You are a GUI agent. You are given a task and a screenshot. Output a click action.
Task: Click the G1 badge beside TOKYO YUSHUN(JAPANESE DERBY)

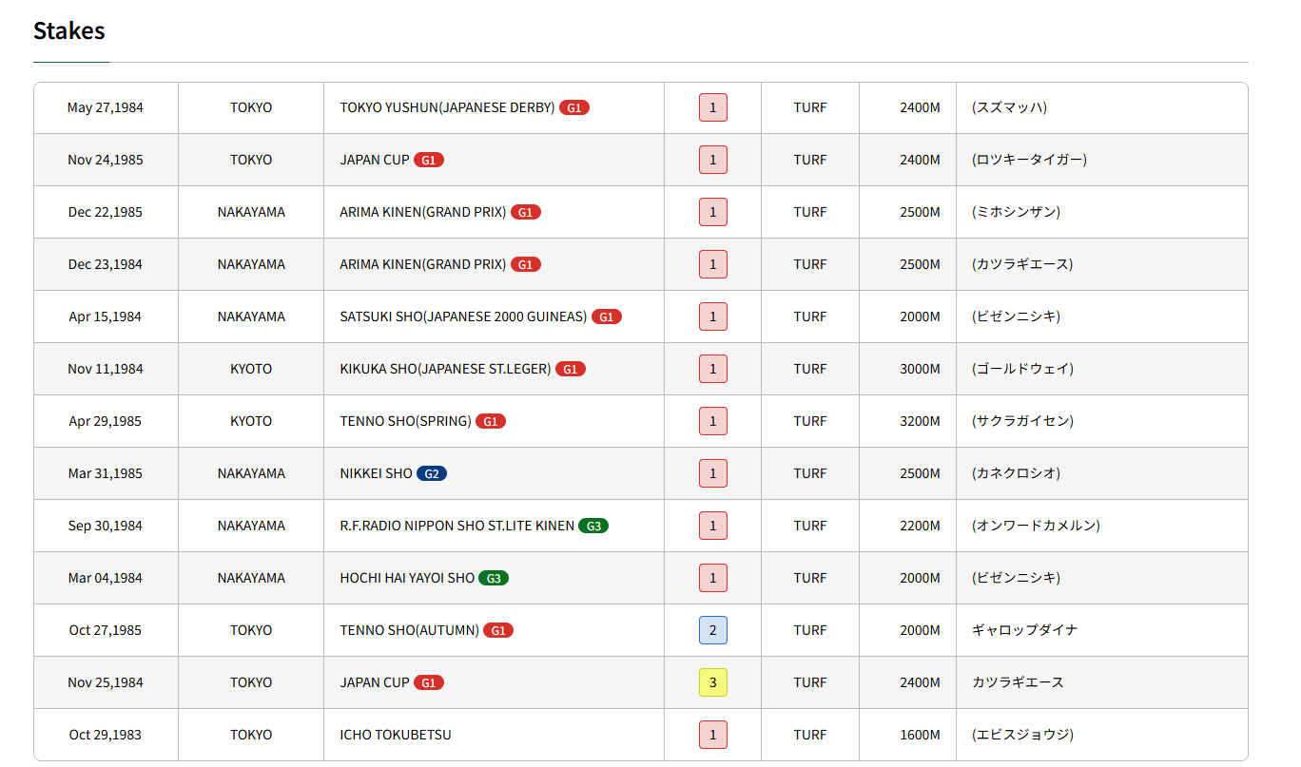574,107
